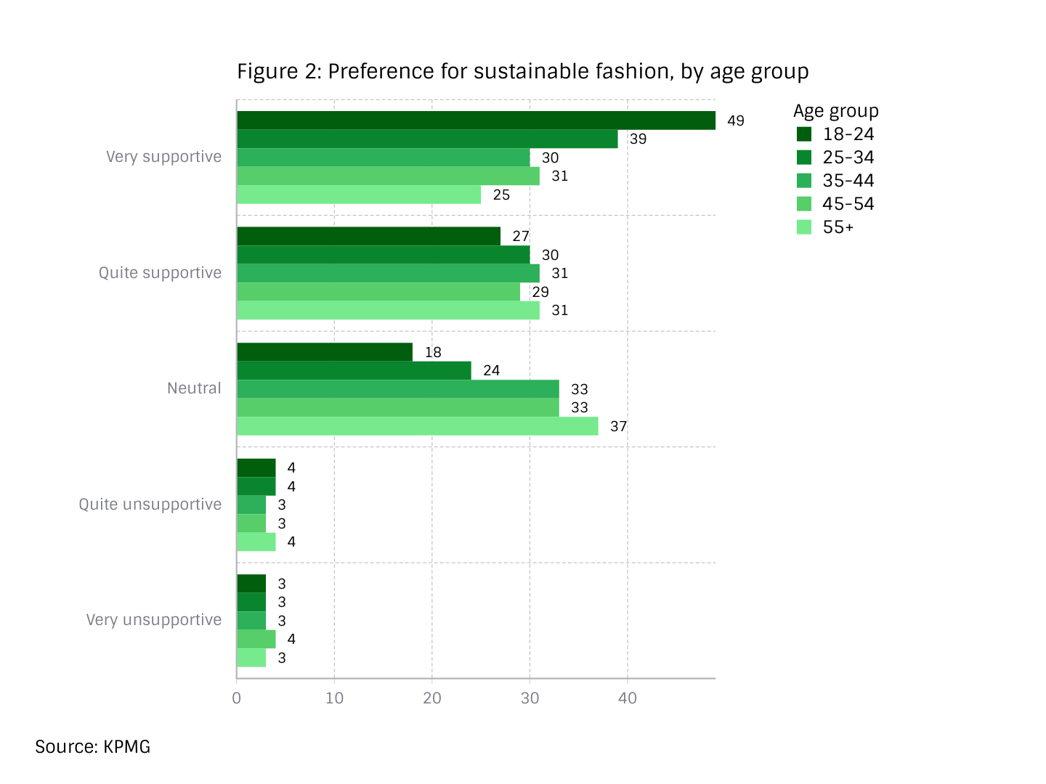The height and width of the screenshot is (784, 1046).
Task: Click the 25-34 legend color swatch
Action: point(803,158)
